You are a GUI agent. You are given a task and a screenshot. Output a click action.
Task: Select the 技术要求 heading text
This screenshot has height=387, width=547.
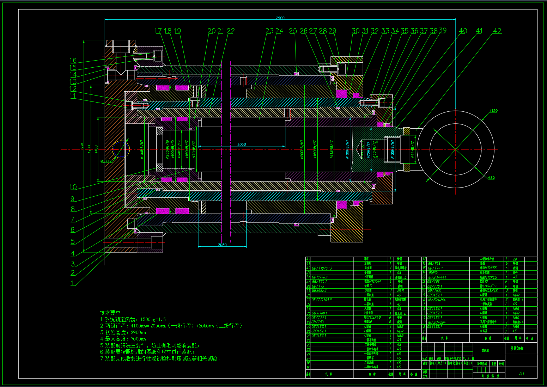coord(110,313)
